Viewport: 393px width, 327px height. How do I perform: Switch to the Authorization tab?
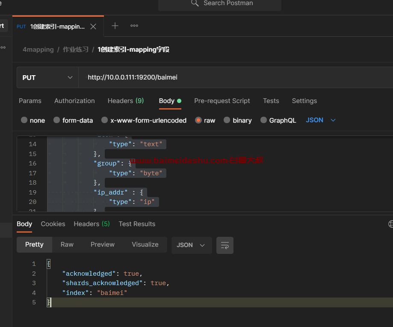(x=74, y=101)
